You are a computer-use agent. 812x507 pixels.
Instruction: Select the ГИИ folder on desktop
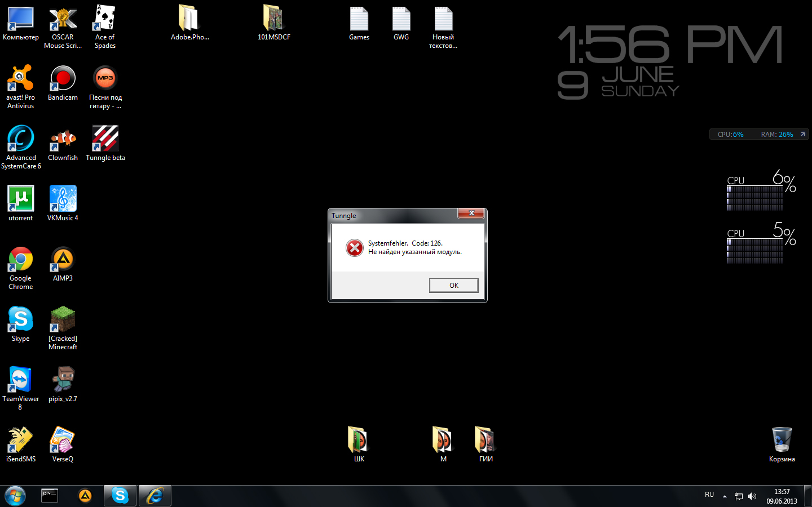[486, 446]
